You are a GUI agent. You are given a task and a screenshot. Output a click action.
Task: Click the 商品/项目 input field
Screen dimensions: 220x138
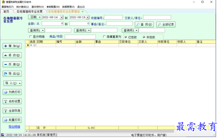[x=80, y=37]
